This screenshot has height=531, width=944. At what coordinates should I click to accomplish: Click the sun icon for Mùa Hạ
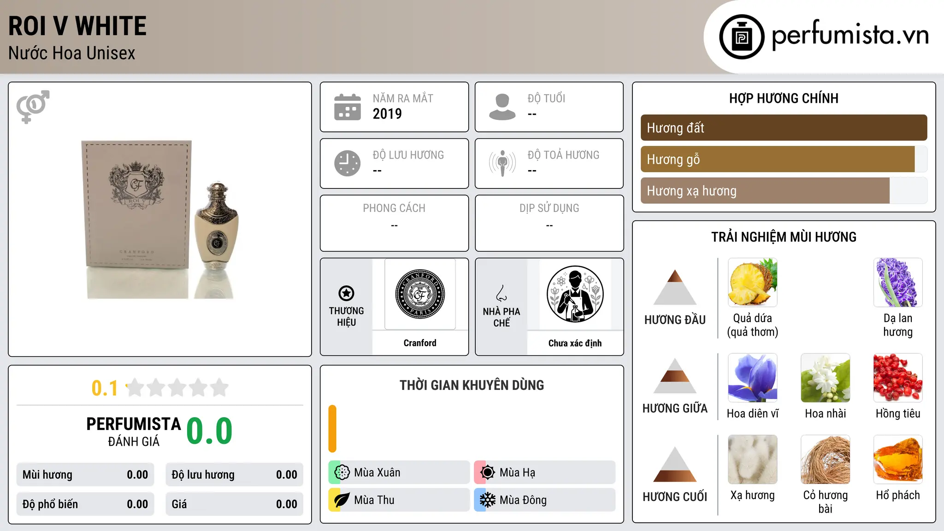(x=487, y=472)
